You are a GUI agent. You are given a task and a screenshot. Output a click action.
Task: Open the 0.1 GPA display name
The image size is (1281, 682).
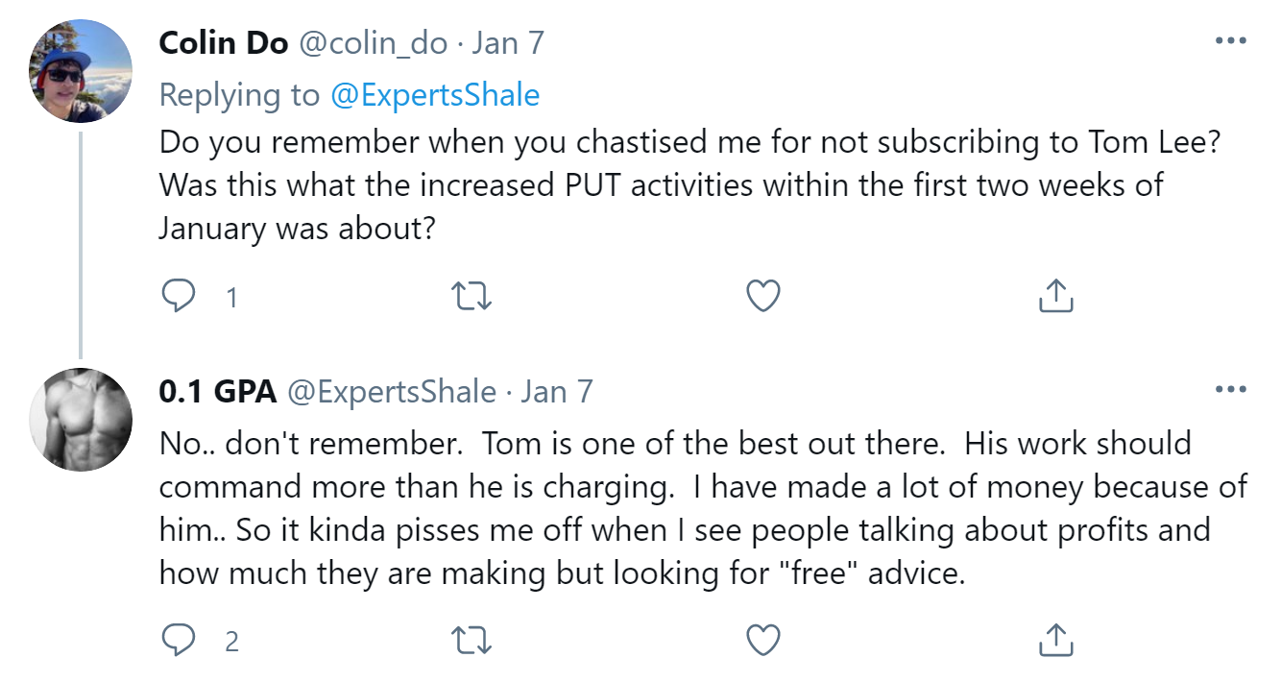218,392
